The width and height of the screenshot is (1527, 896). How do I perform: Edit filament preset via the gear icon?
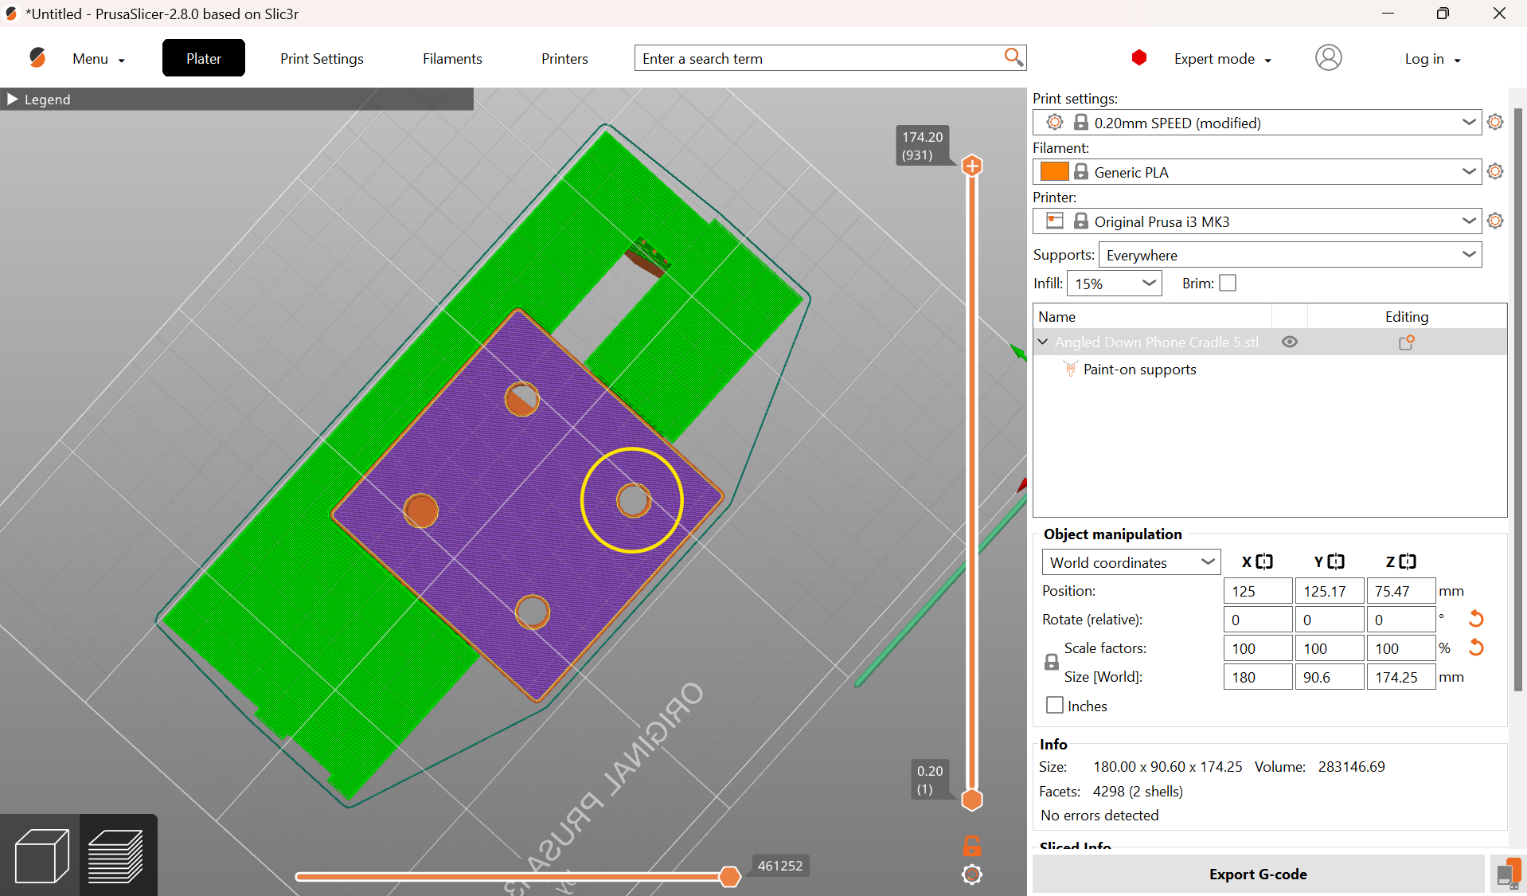(x=1495, y=171)
